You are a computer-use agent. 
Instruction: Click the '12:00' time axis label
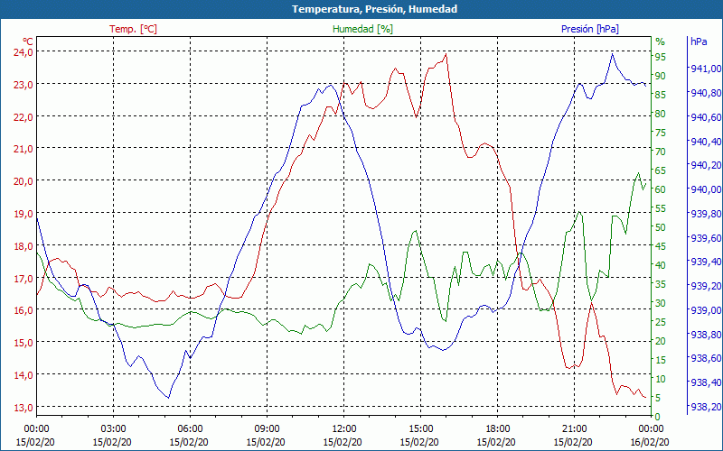343,428
